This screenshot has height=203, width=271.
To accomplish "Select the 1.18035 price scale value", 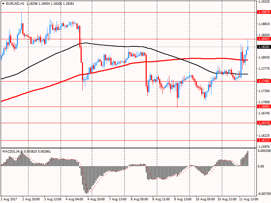I will pyautogui.click(x=264, y=57).
